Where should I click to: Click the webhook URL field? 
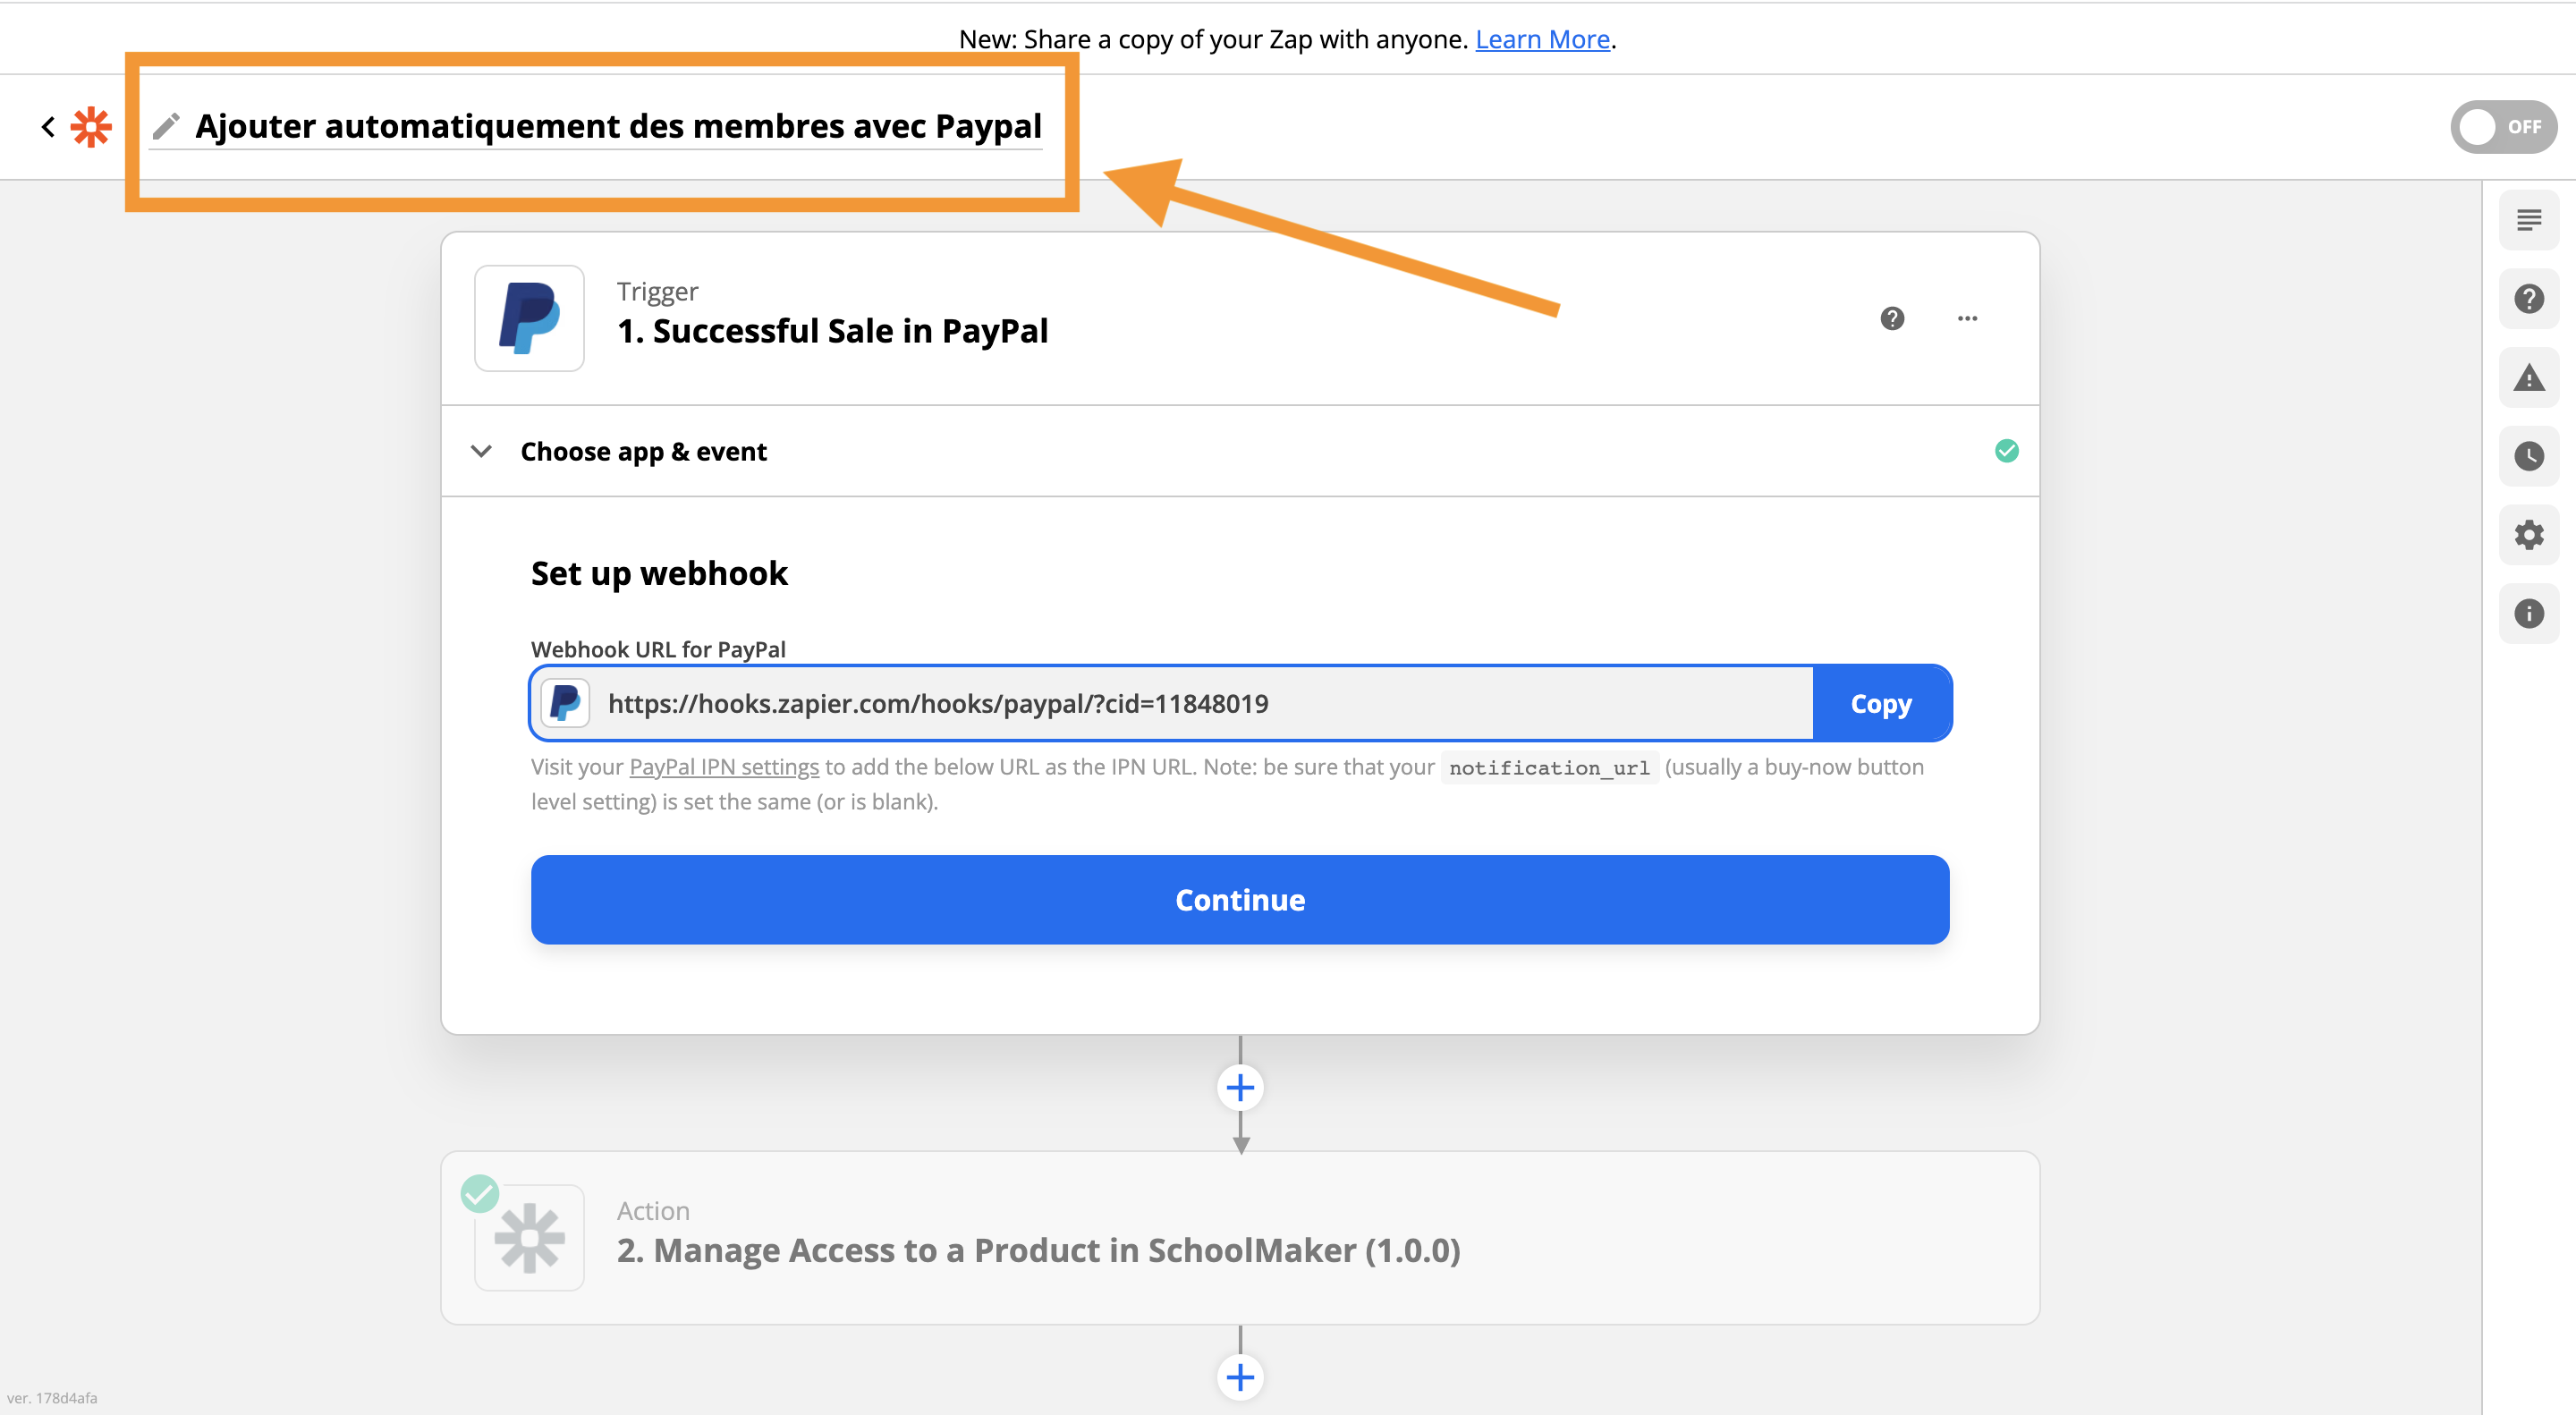coord(1200,703)
